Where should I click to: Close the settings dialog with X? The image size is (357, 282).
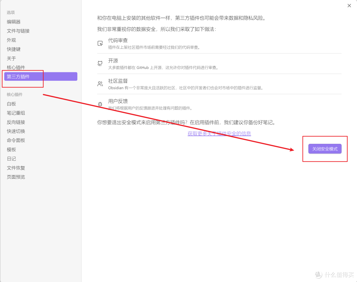[349, 6]
